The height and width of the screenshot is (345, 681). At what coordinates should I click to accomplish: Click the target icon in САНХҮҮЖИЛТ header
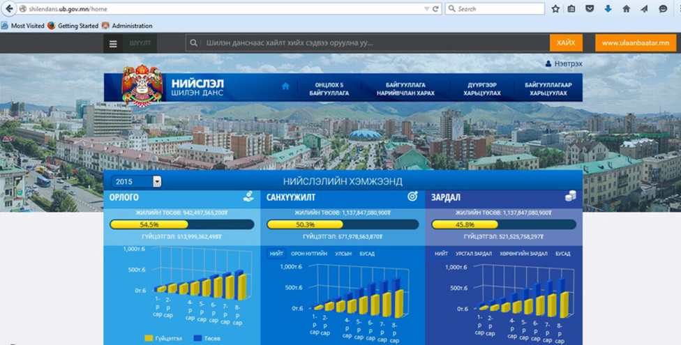412,197
